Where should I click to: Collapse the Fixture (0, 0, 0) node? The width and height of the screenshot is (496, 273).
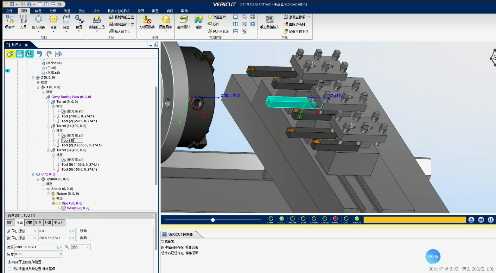tap(48, 194)
